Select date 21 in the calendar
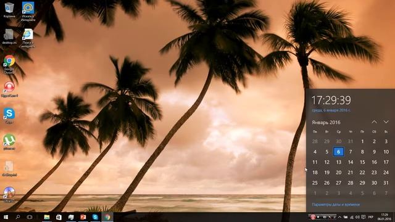This screenshot has height=222, width=395. click(x=351, y=173)
